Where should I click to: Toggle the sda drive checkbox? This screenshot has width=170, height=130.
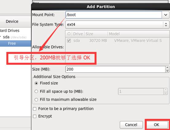[x=69, y=41]
